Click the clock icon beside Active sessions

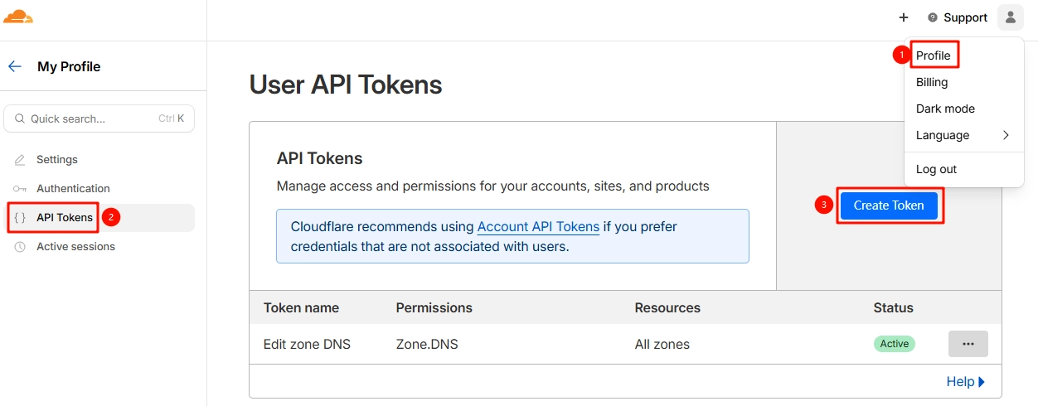(20, 247)
